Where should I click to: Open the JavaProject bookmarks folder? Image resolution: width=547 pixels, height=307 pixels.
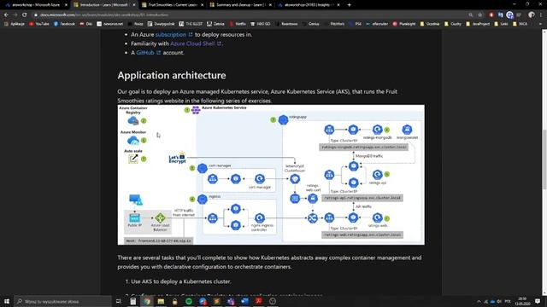478,24
